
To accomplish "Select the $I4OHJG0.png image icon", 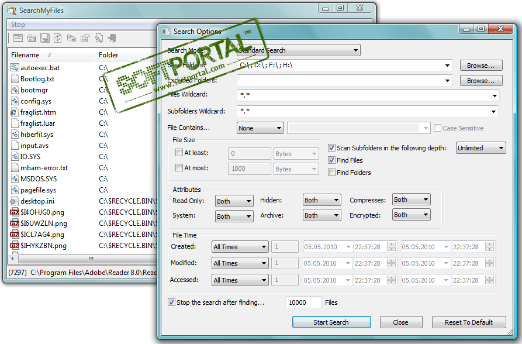I will (x=14, y=212).
